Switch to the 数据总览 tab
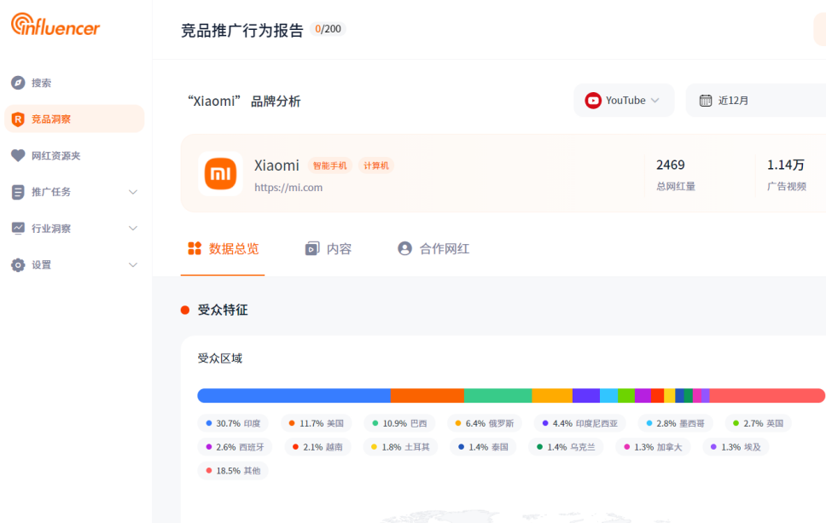 223,248
